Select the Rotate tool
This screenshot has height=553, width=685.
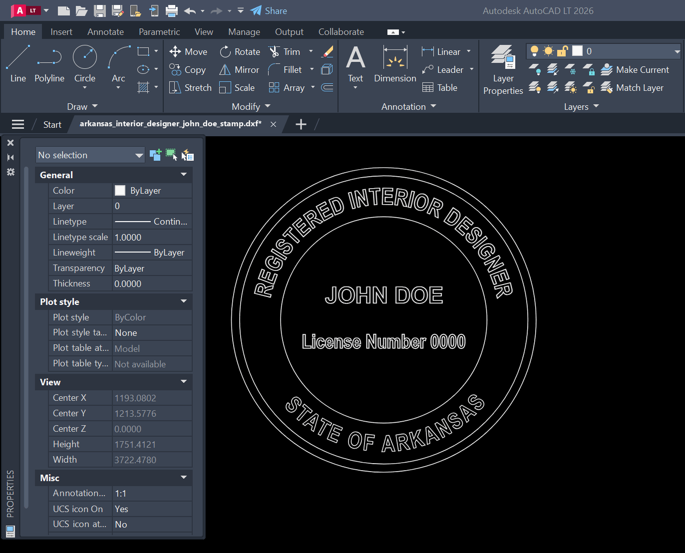[x=240, y=52]
